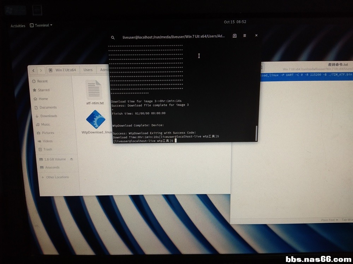Viewport: 353px width, 264px height.
Task: Select the WtpDownload_linux executable icon
Action: pos(96,119)
